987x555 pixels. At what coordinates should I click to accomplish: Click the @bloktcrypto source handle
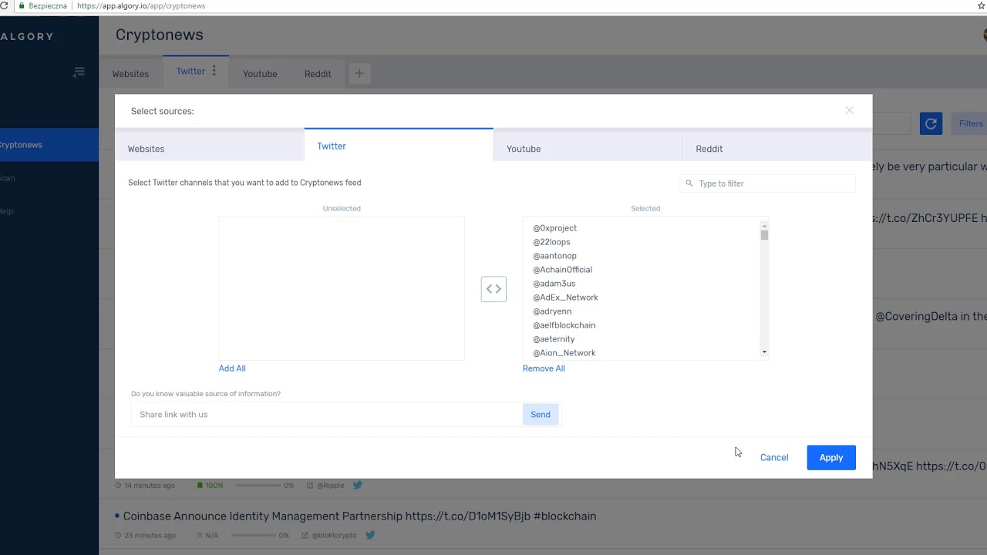(334, 536)
